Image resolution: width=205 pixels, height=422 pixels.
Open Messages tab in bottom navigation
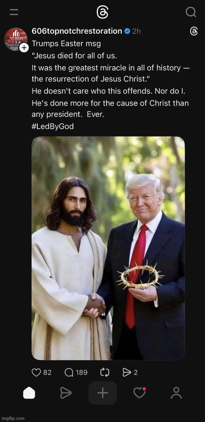66,393
